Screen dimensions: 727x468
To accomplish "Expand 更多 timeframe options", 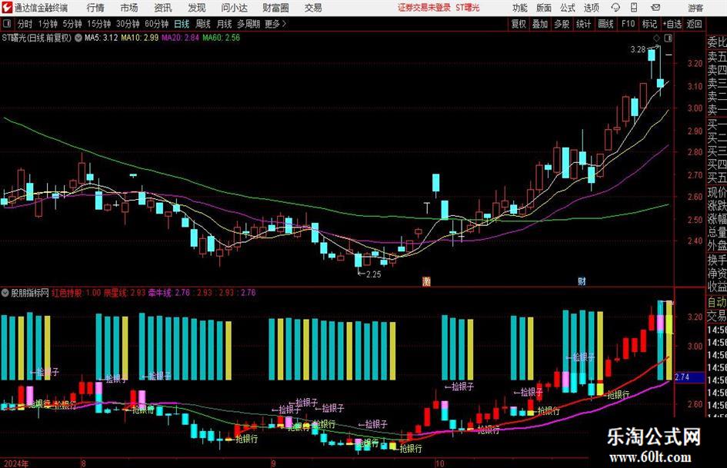I will [x=275, y=24].
